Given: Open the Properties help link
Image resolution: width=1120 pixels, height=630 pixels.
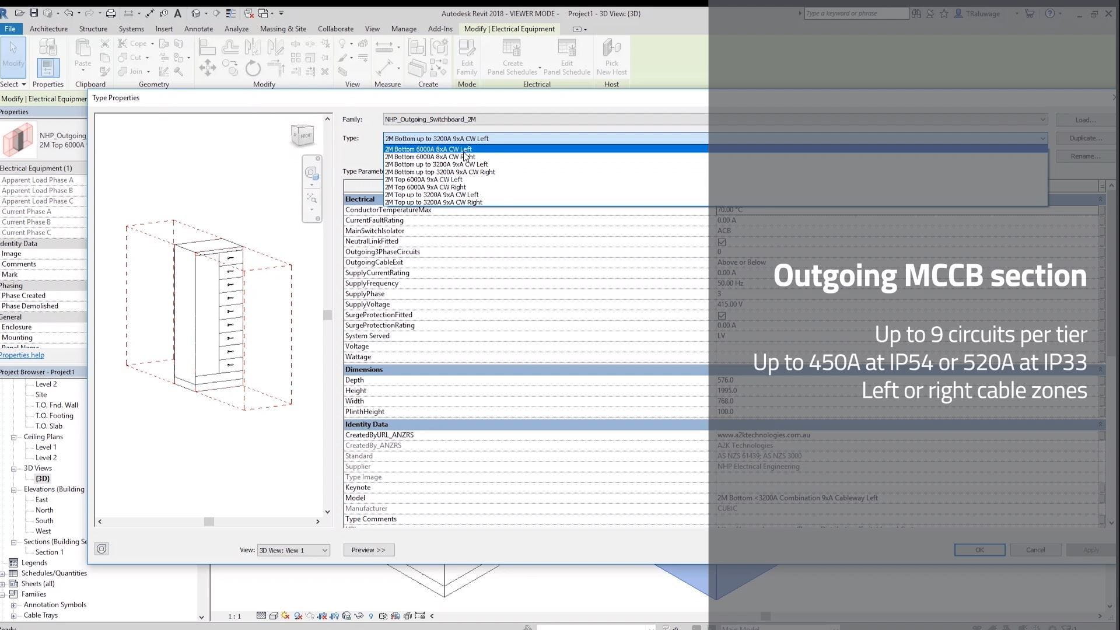Looking at the screenshot, I should 22,355.
